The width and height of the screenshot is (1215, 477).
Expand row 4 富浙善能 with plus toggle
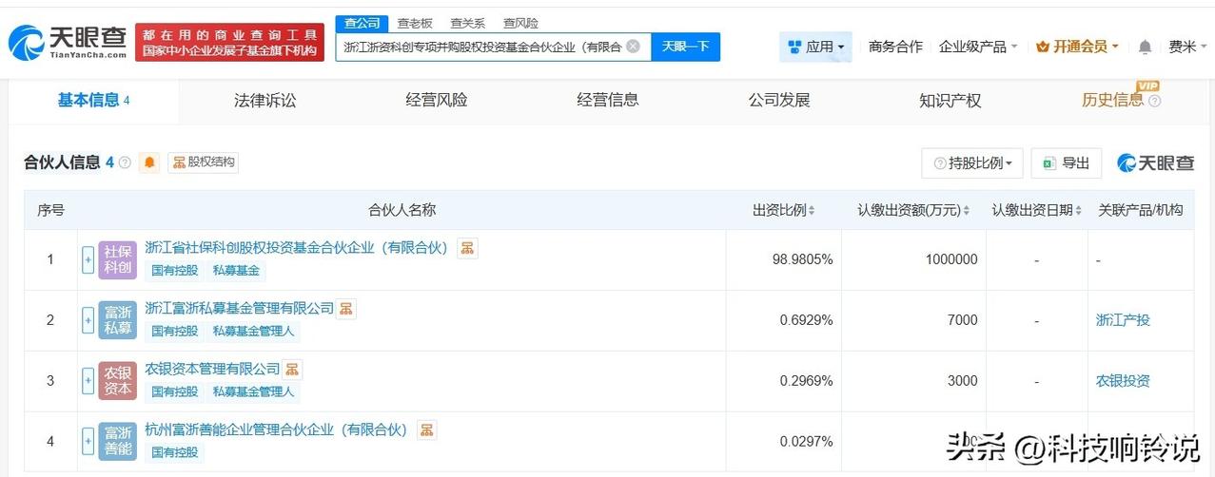click(x=88, y=441)
